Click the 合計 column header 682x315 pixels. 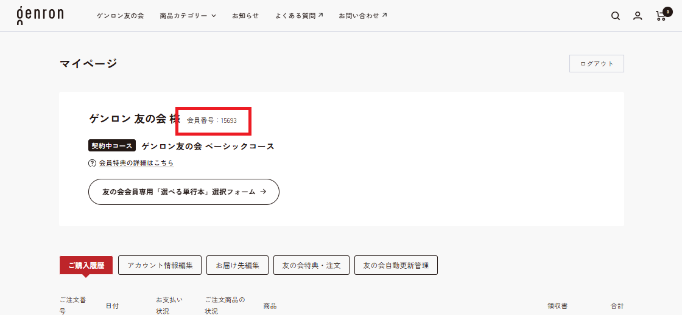pyautogui.click(x=617, y=306)
